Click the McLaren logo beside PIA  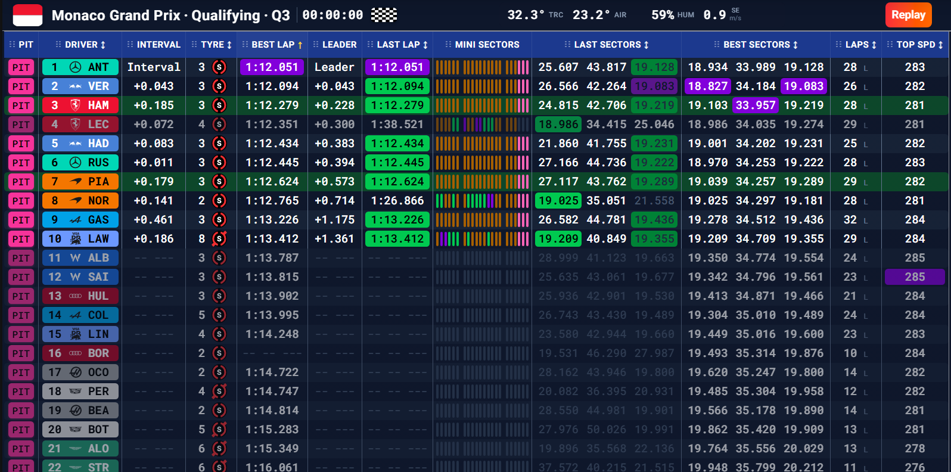coord(76,182)
